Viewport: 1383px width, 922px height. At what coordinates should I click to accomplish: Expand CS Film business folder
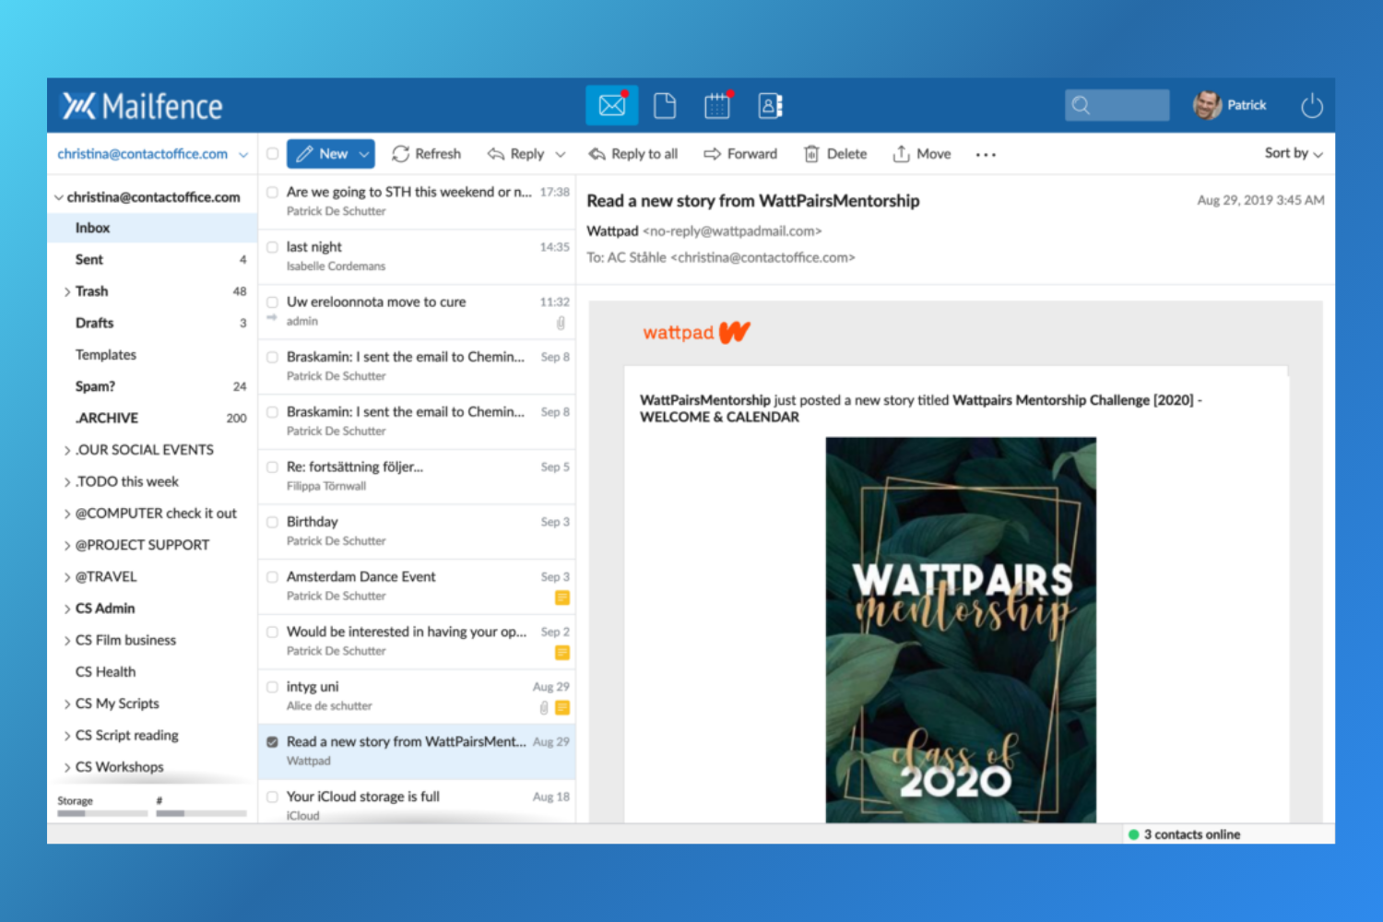[67, 641]
